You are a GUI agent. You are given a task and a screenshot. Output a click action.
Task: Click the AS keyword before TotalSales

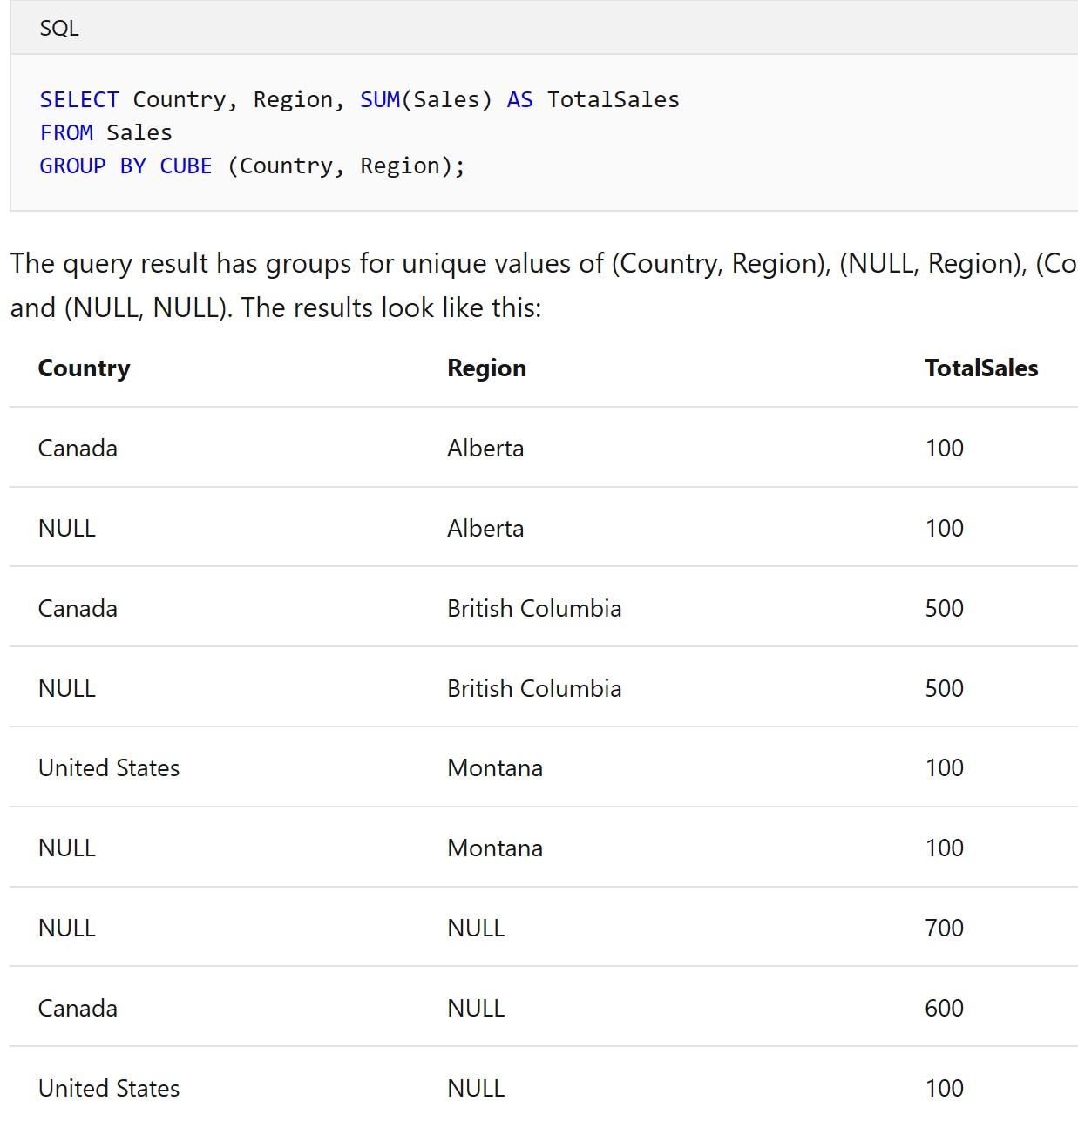point(519,99)
